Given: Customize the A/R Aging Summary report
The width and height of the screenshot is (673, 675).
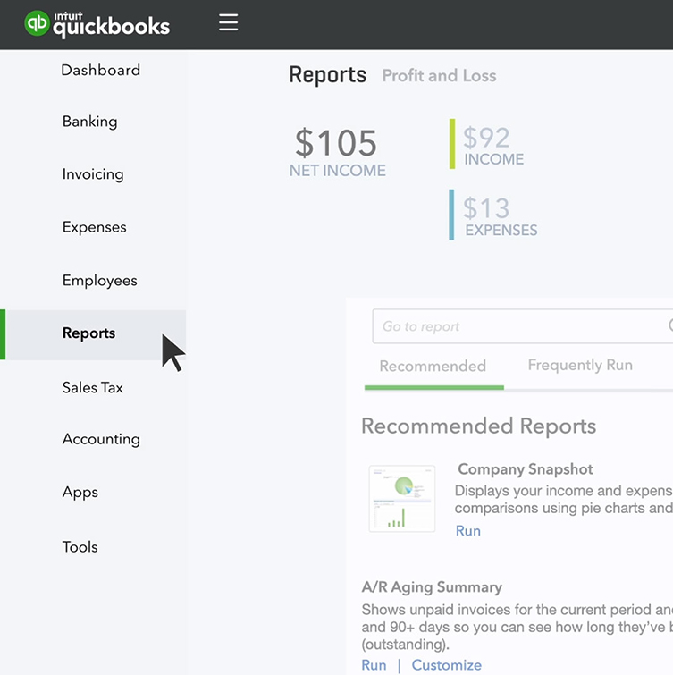Looking at the screenshot, I should (x=446, y=665).
